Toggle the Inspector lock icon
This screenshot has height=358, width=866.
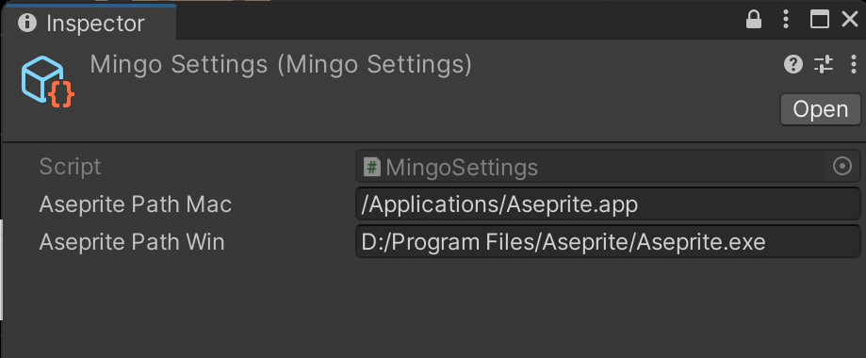click(754, 20)
